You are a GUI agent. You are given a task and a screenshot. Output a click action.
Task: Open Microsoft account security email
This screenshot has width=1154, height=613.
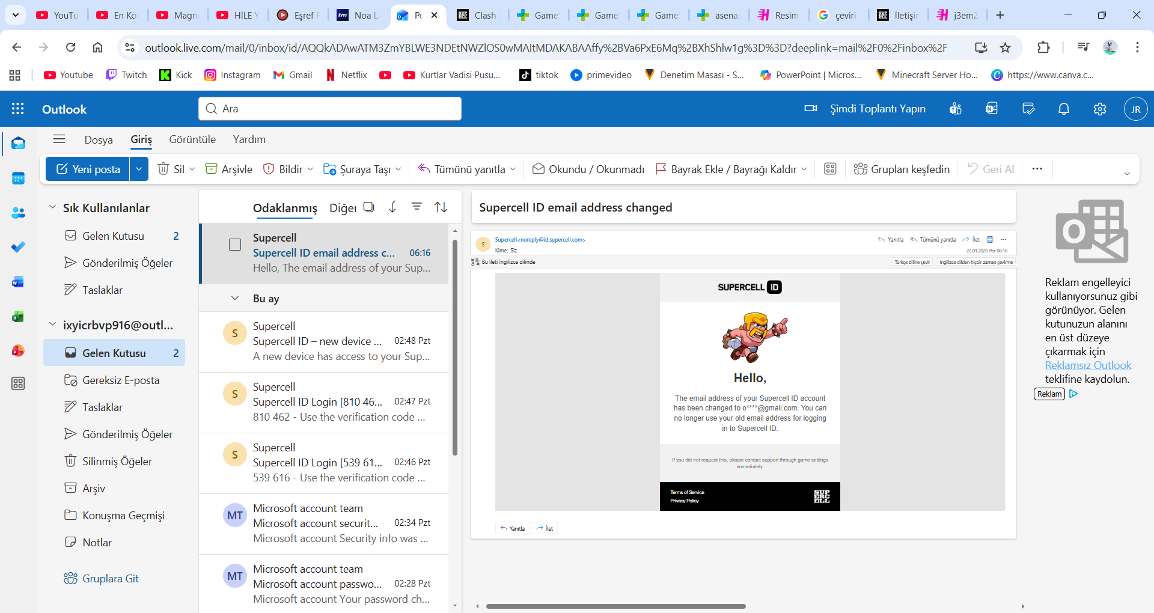pos(324,523)
